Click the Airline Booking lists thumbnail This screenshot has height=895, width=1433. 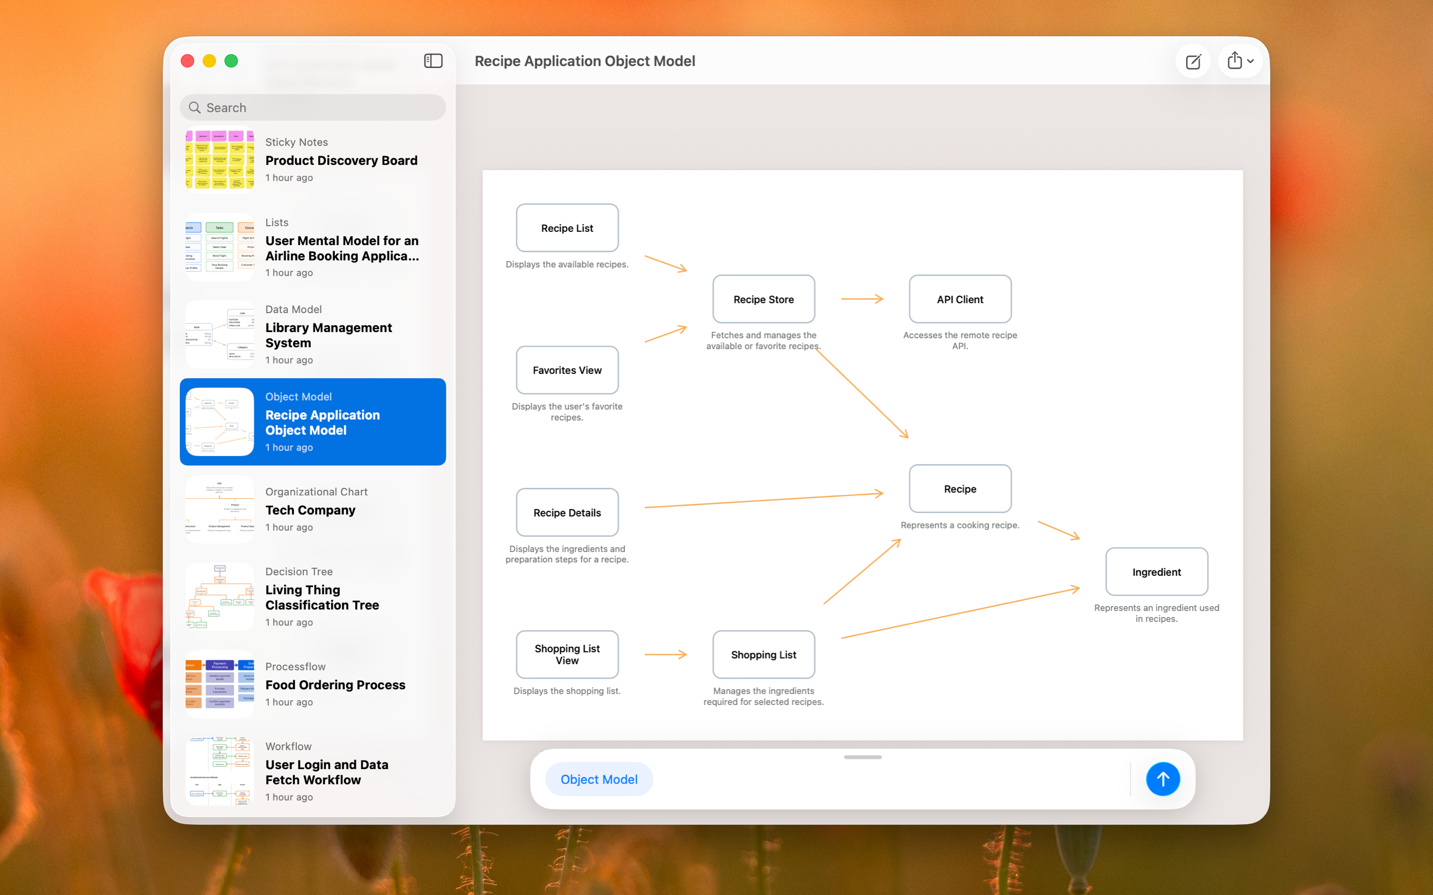pos(220,248)
